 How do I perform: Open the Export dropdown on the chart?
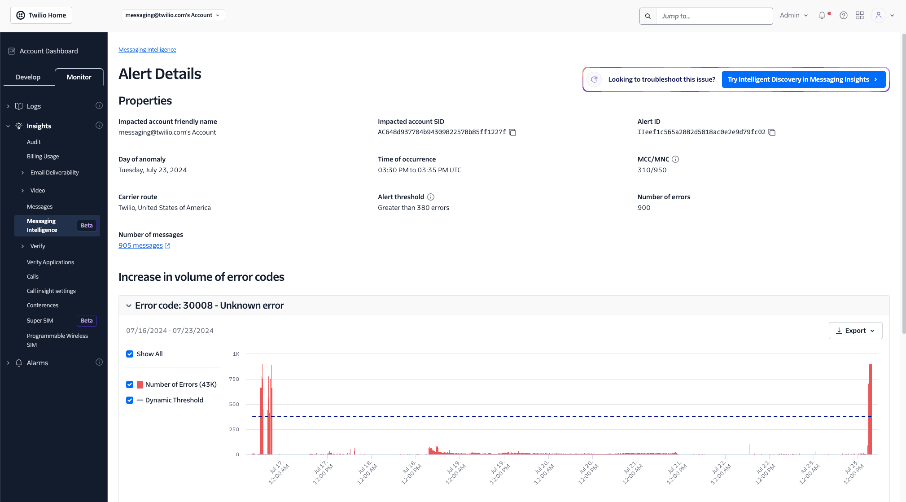[855, 330]
